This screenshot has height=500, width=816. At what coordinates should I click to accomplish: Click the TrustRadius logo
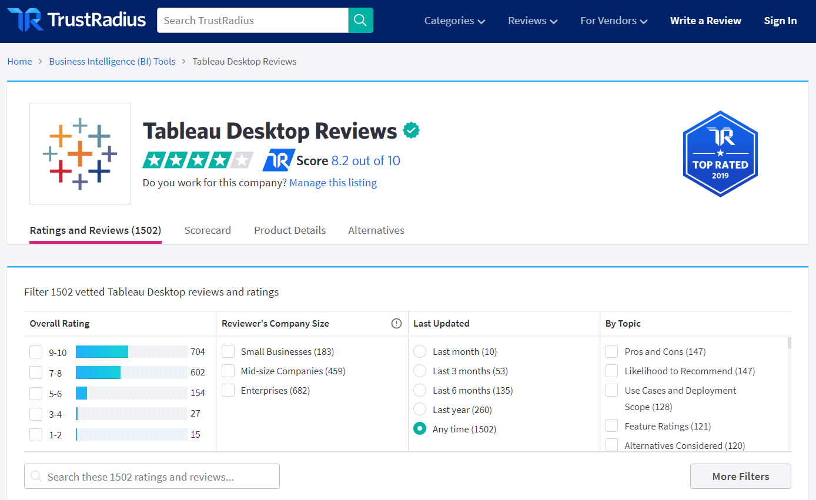pos(76,20)
